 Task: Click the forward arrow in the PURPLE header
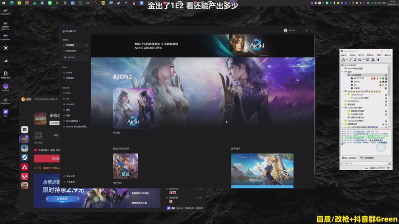(101, 30)
